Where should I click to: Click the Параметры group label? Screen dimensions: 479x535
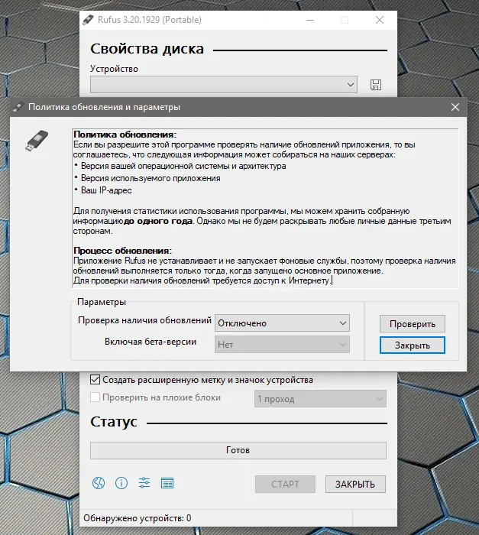click(102, 302)
